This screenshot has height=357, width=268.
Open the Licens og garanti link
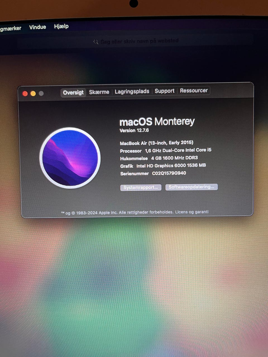click(x=192, y=212)
